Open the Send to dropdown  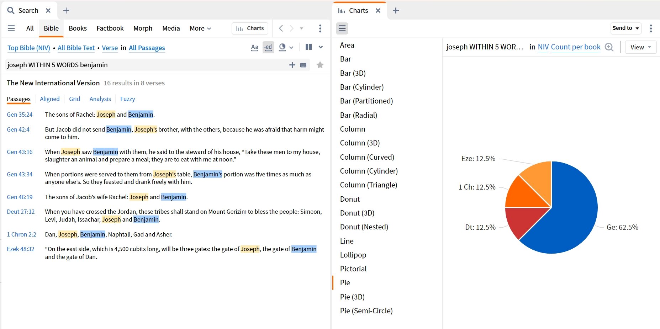[626, 28]
